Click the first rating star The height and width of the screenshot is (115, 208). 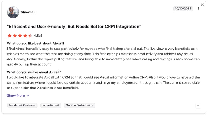coord(9,36)
